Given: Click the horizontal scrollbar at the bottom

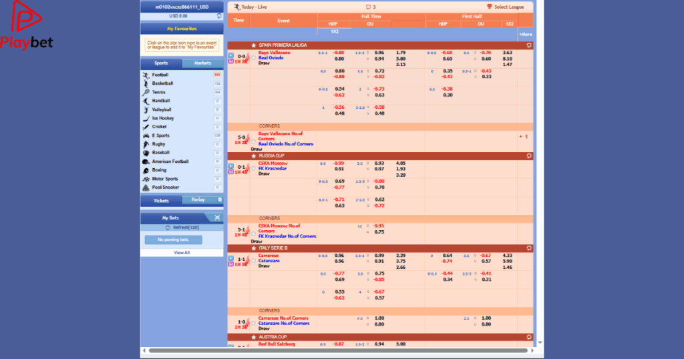Looking at the screenshot, I should 338,350.
